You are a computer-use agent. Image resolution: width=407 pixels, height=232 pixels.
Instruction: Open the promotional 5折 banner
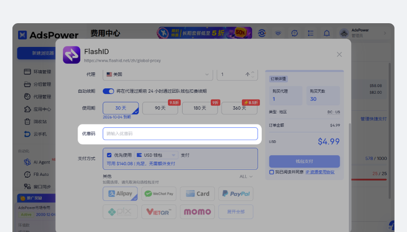[x=204, y=33]
